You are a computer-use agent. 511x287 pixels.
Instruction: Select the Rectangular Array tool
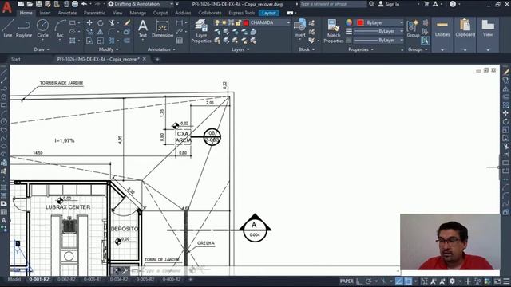tap(112, 41)
